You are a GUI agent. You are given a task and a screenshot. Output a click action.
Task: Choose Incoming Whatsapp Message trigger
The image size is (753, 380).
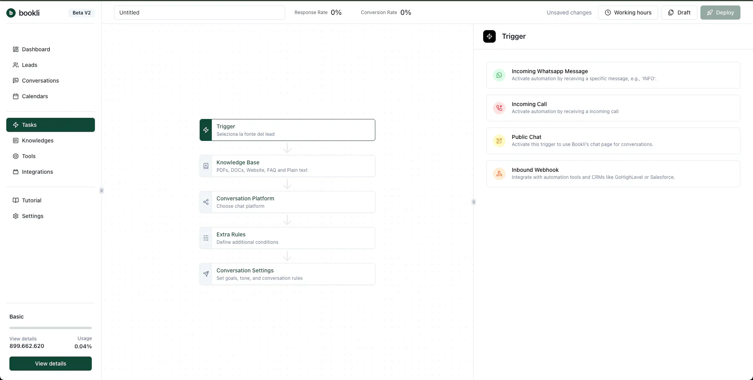point(613,75)
